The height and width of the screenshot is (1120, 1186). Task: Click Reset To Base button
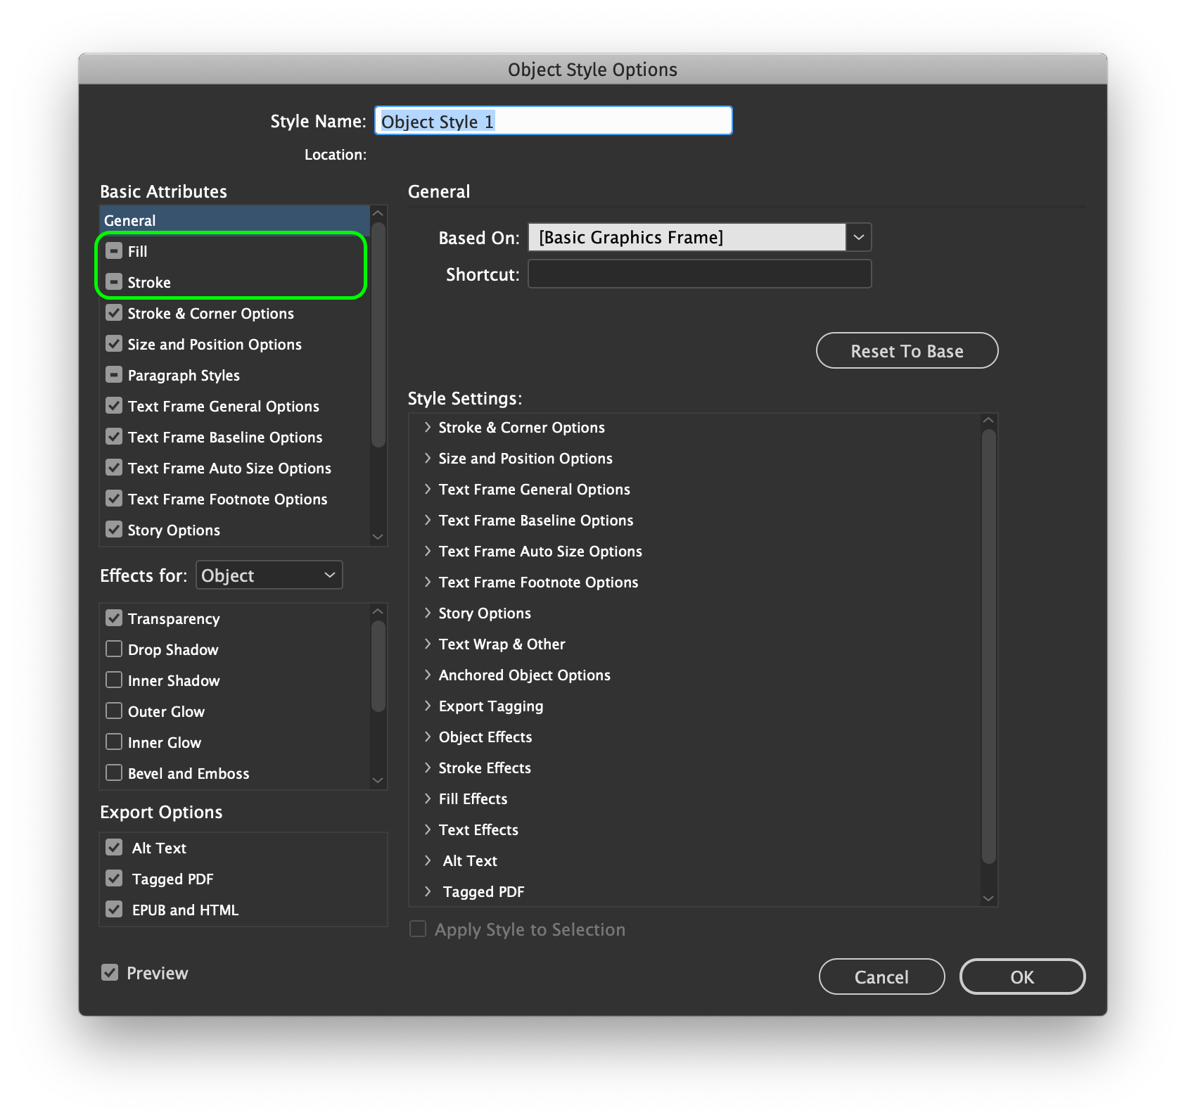907,350
